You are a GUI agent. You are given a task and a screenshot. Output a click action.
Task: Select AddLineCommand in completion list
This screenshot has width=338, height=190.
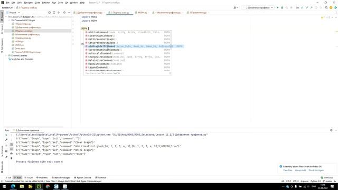point(128,32)
